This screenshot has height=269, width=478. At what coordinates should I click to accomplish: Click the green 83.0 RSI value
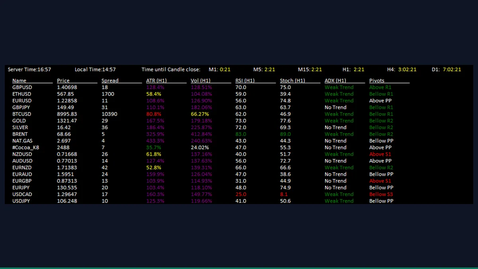point(241,134)
